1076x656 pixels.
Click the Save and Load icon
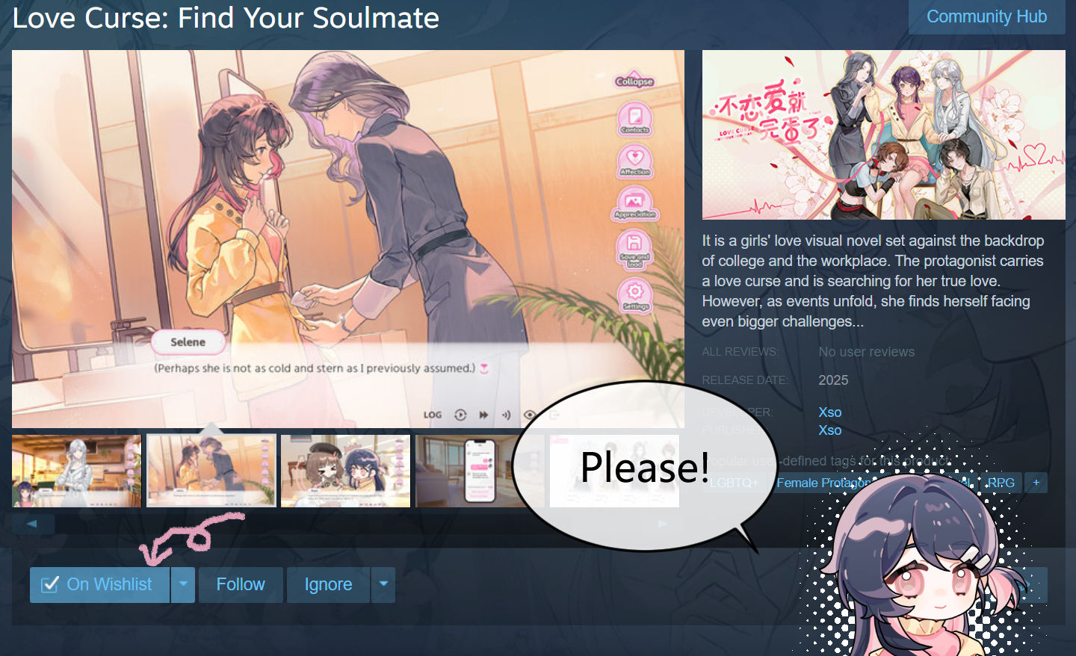point(634,249)
